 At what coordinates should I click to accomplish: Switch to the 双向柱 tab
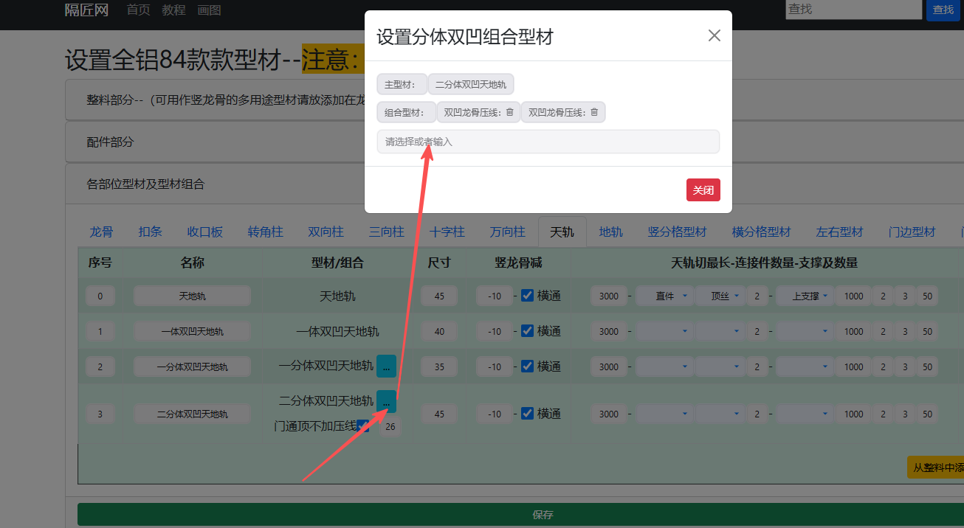click(326, 232)
